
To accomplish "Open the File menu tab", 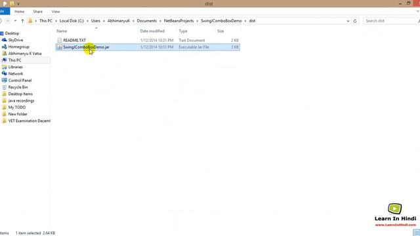I will point(4,12).
